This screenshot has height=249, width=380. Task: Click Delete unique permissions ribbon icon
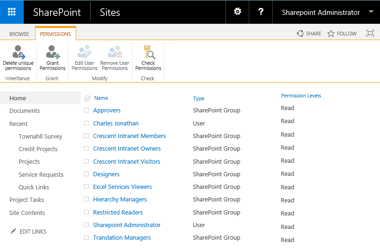[x=18, y=52]
